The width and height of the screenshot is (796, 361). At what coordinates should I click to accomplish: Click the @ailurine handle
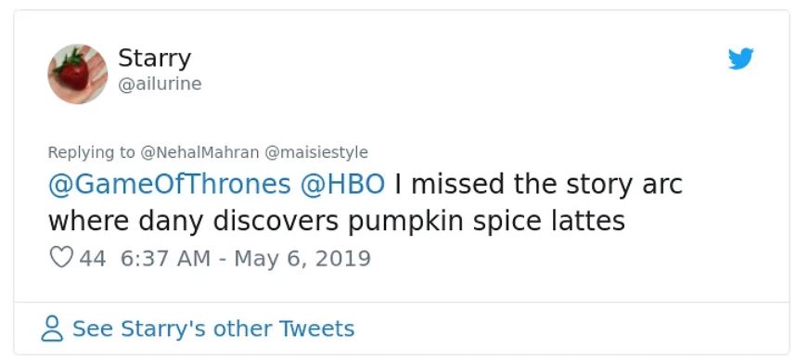point(160,84)
